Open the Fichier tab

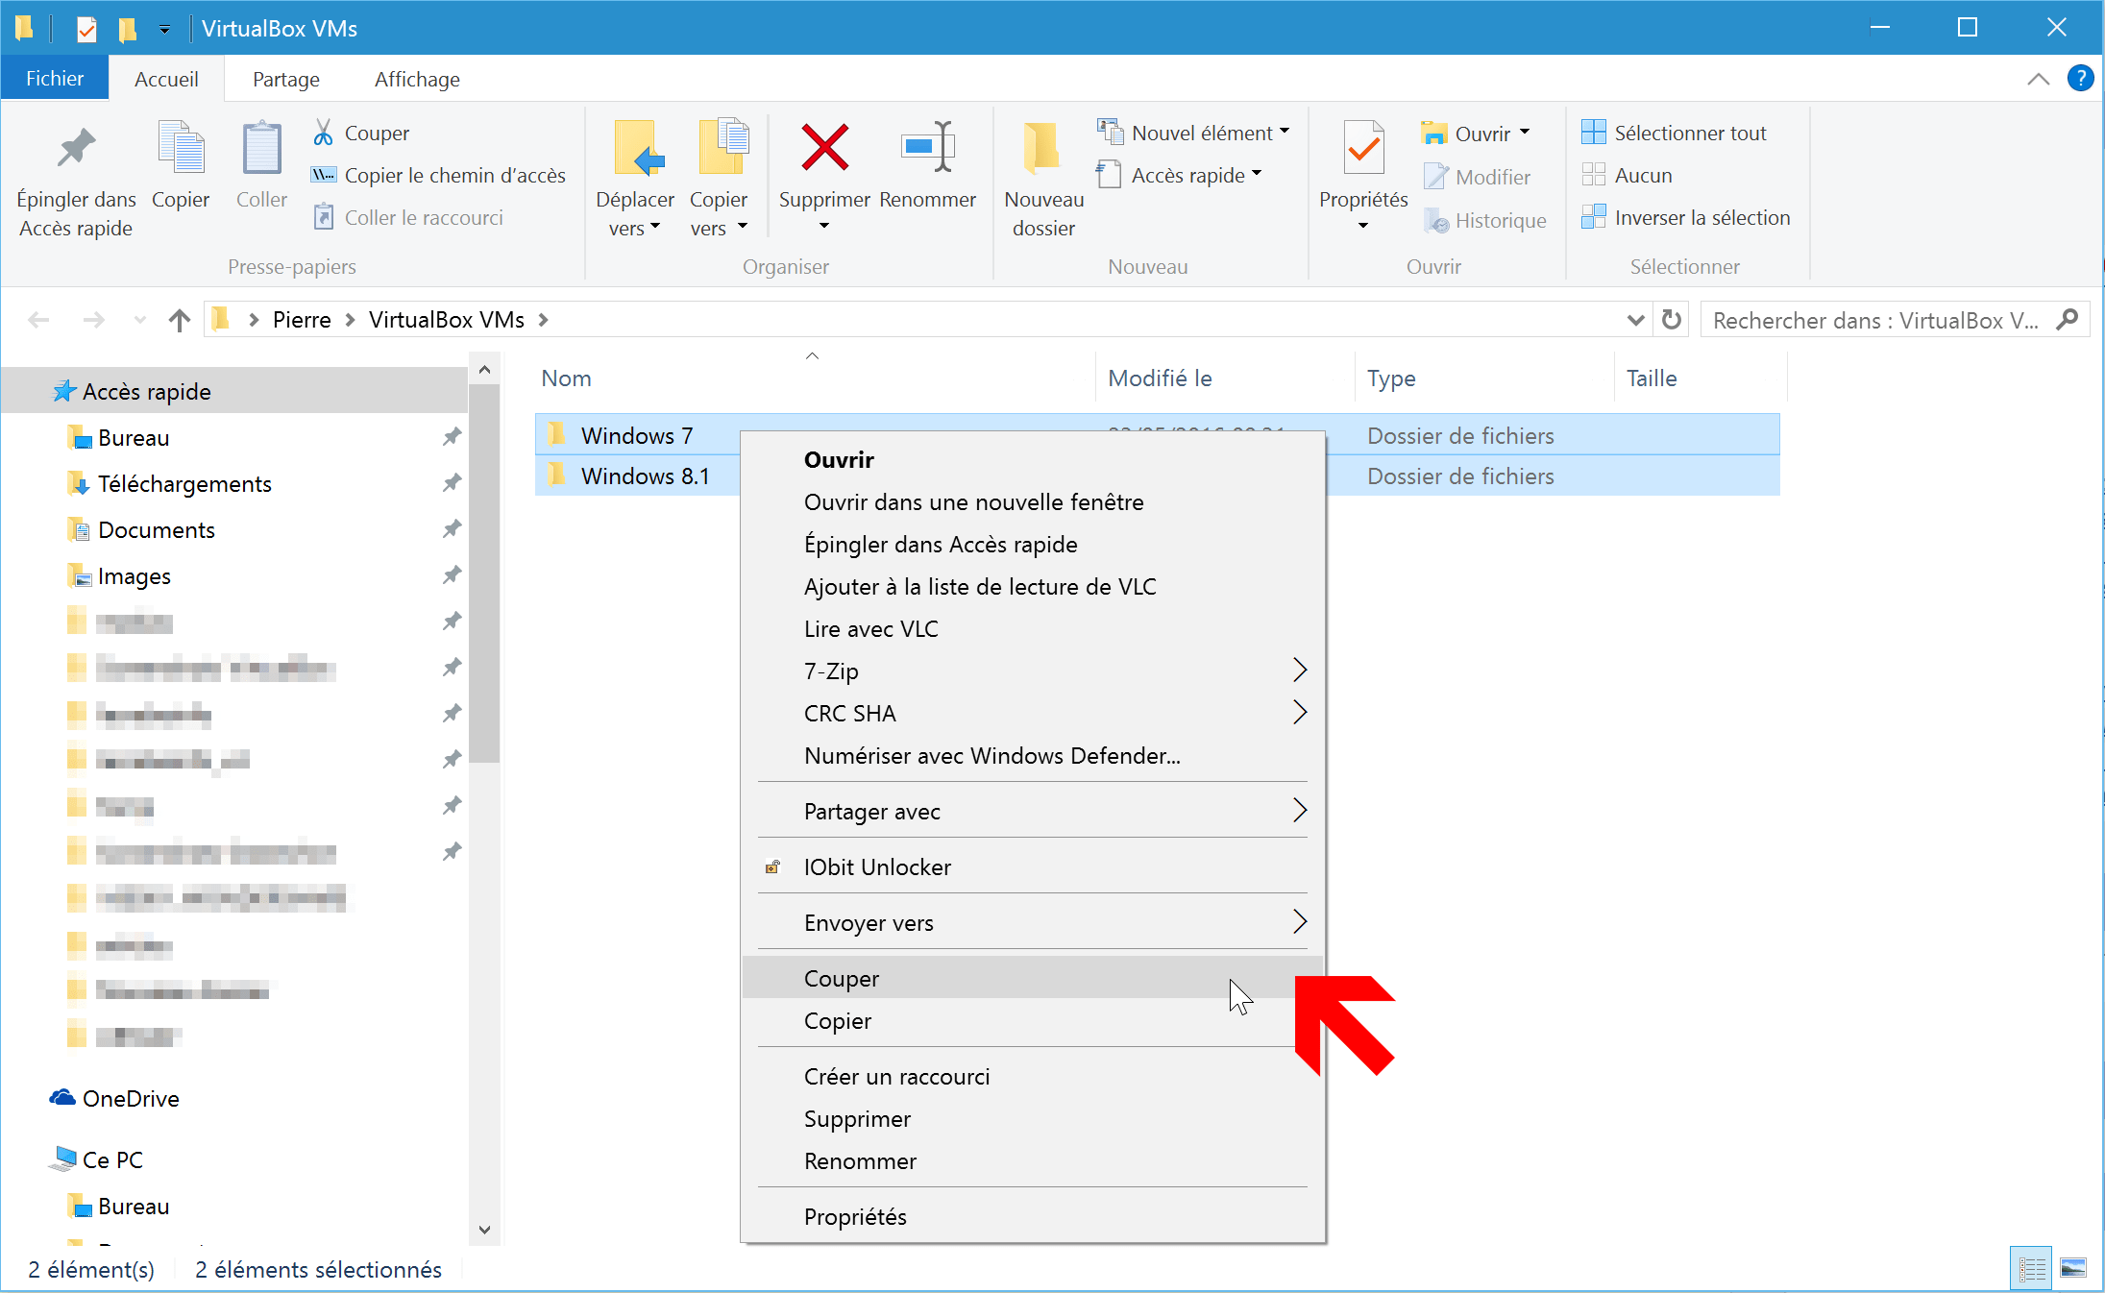point(55,79)
